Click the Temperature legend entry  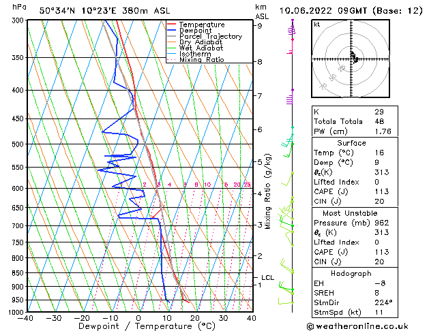[196, 25]
